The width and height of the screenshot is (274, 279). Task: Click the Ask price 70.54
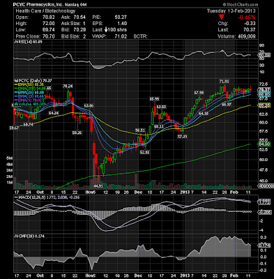(79, 17)
